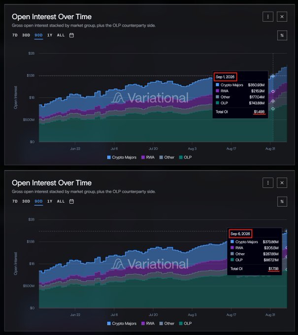Toggle percent view in the bottom chart
Image resolution: width=298 pixels, height=335 pixels.
point(282,201)
